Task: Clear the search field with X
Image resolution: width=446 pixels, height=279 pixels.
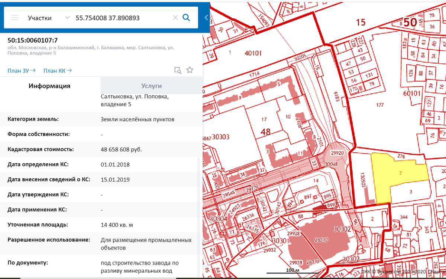Action: [175, 17]
